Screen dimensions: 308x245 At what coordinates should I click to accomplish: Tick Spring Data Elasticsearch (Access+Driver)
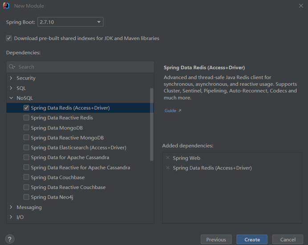(26, 147)
